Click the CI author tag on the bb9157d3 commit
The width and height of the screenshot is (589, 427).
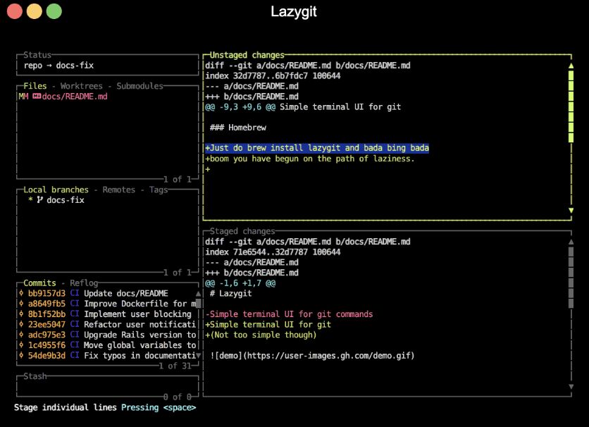(x=75, y=293)
